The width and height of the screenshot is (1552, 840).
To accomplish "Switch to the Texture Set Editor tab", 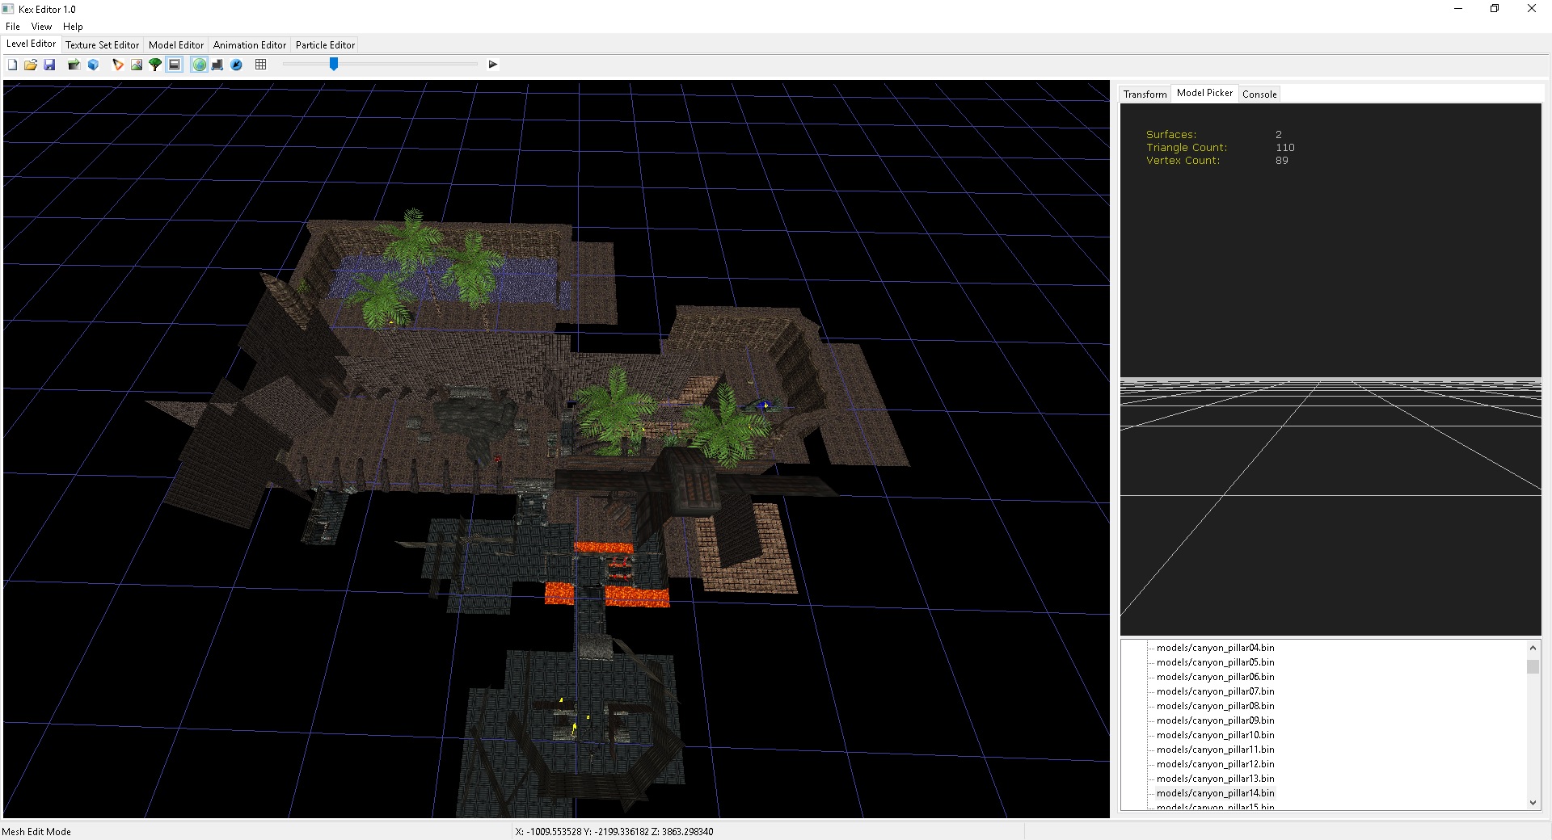I will coord(102,45).
